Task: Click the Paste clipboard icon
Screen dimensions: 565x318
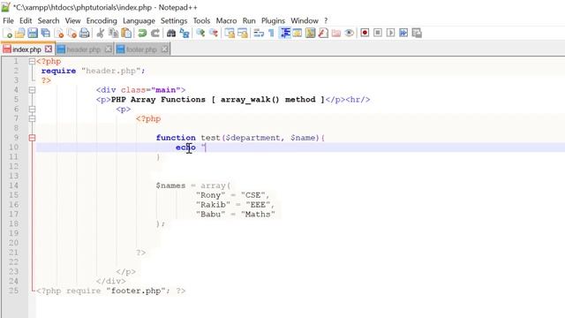Action: (x=126, y=34)
